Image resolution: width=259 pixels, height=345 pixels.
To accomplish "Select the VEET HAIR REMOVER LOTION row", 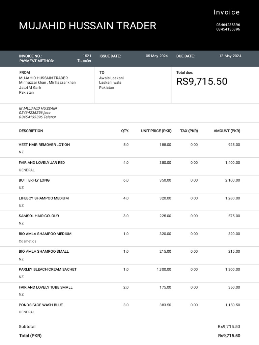I will pos(44,145).
